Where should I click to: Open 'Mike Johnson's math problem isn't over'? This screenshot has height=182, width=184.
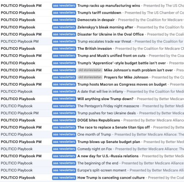[x=138, y=70]
